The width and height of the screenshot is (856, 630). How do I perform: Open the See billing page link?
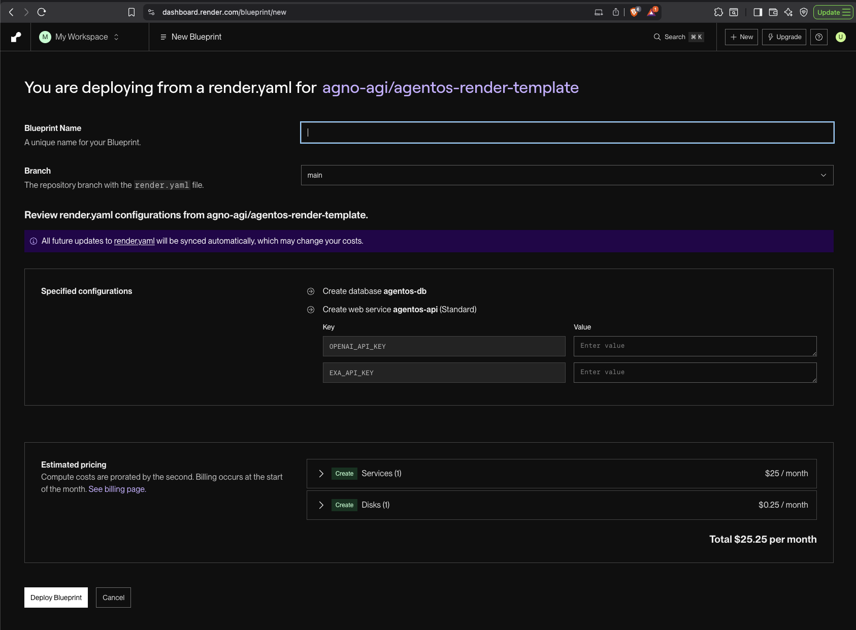(x=116, y=489)
